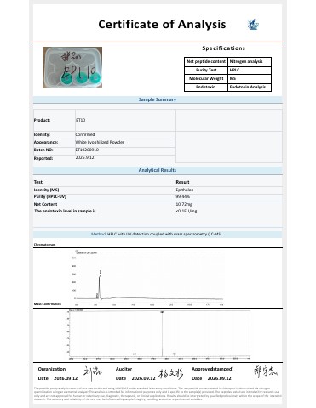Screen dimensions: 316x408
Task: Select the date under Auditor
Action: 143,378
